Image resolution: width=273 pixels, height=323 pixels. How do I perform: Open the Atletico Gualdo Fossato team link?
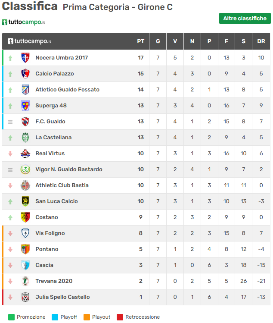pyautogui.click(x=67, y=90)
